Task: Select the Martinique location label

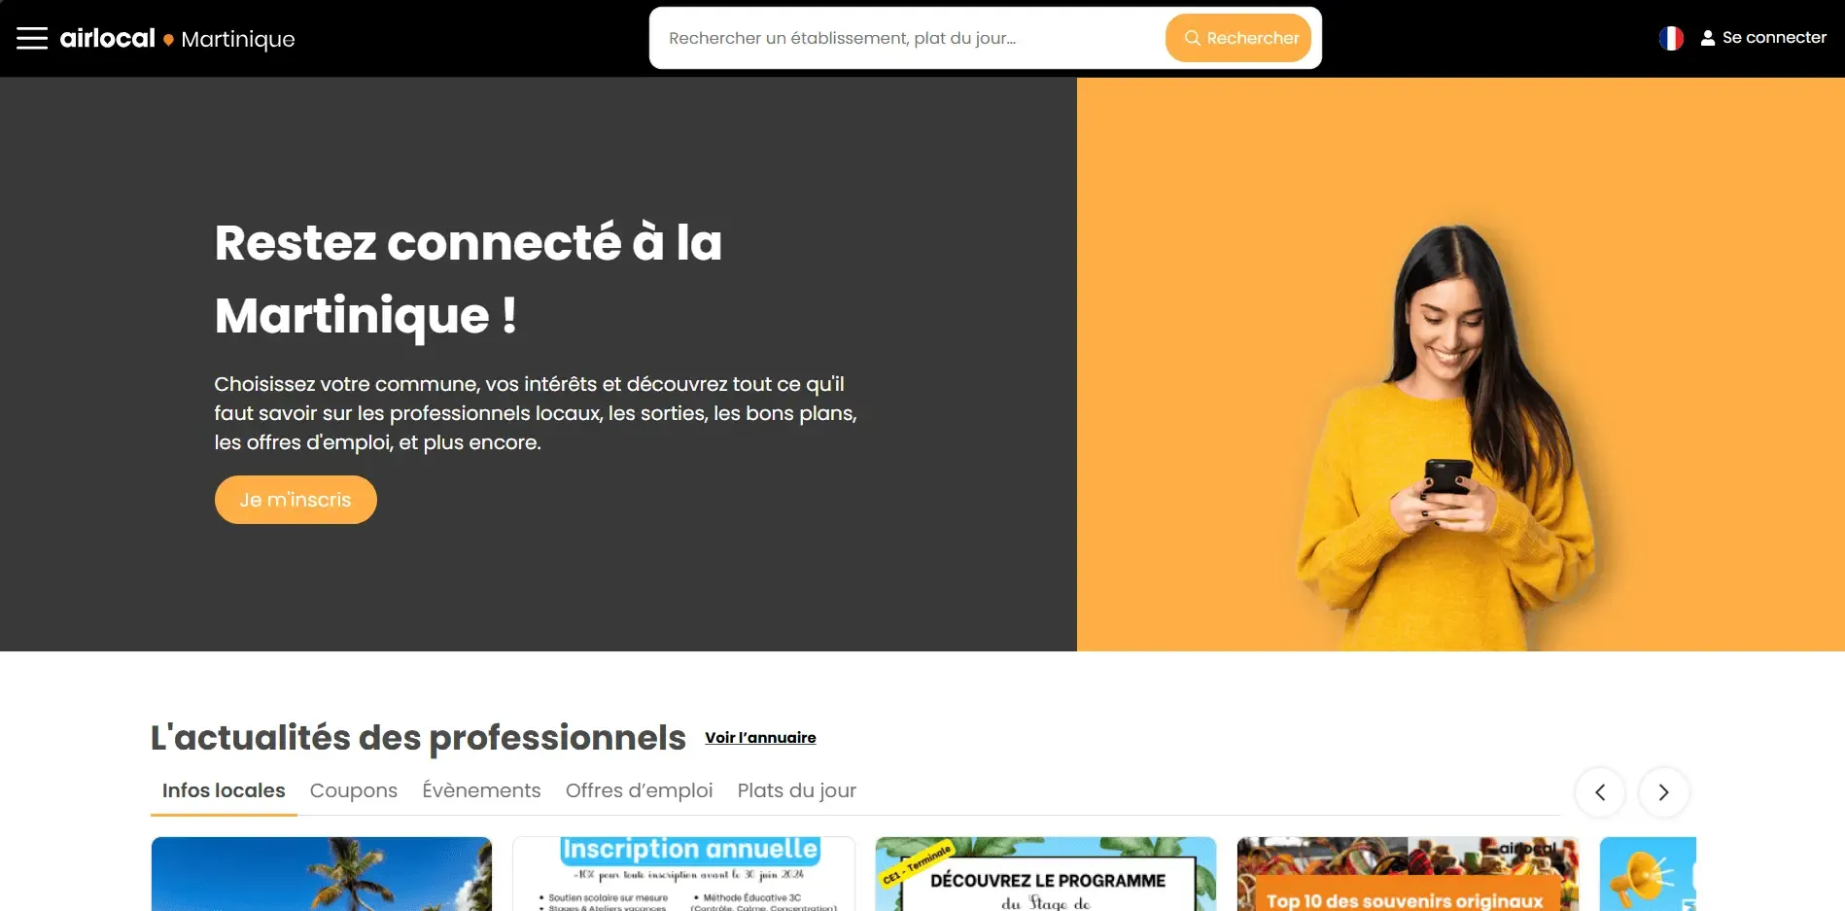Action: 238,39
